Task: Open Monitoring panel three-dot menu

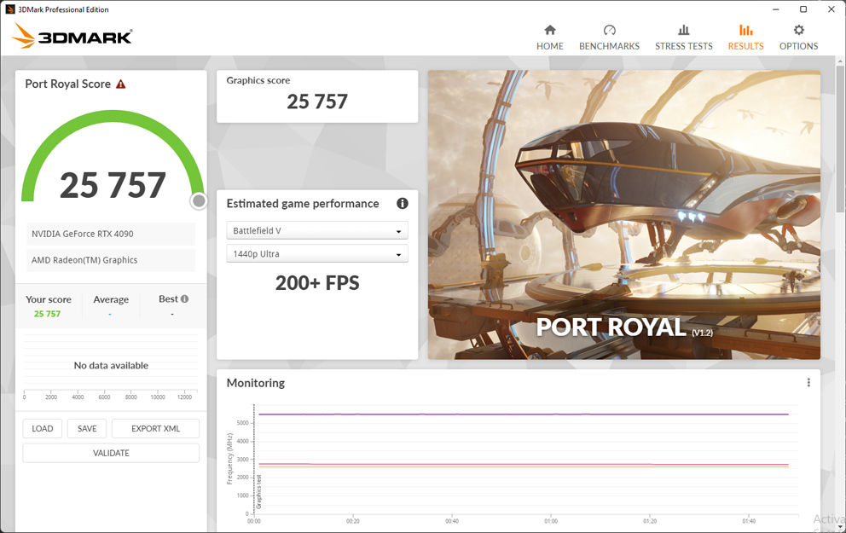Action: (x=808, y=383)
